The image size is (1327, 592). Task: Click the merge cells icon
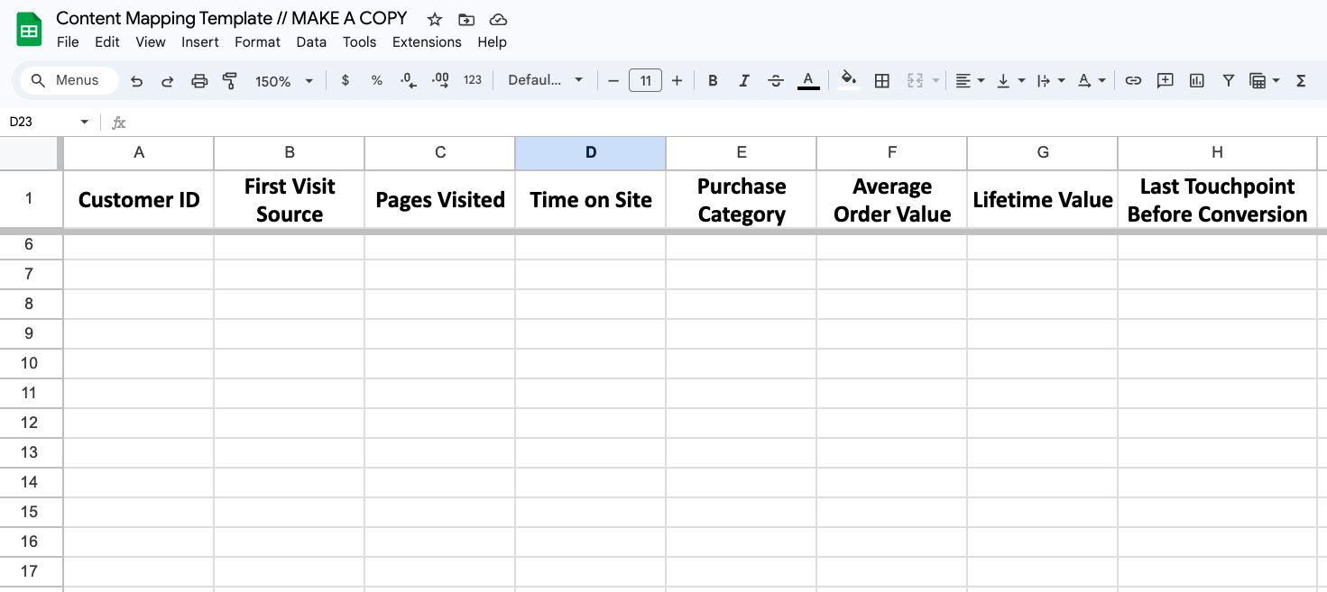[x=915, y=80]
